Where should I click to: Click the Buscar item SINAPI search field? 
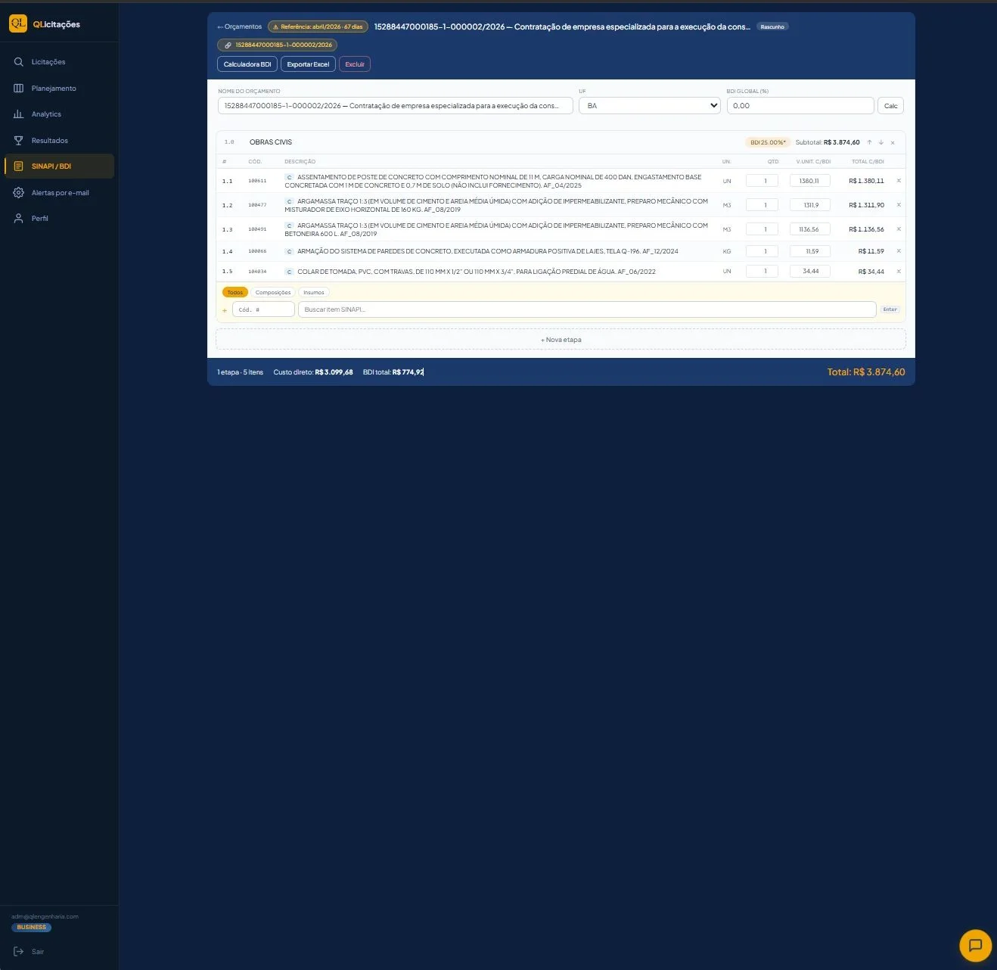[x=587, y=309]
